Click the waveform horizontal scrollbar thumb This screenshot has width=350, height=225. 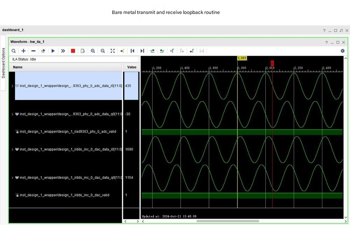click(227, 221)
